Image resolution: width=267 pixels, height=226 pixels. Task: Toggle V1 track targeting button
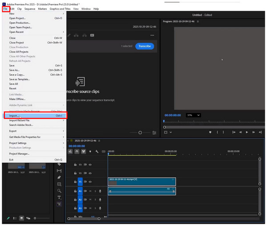[80, 182]
